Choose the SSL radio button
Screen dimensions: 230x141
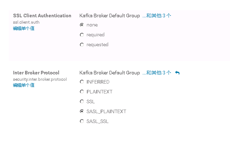pyautogui.click(x=82, y=102)
